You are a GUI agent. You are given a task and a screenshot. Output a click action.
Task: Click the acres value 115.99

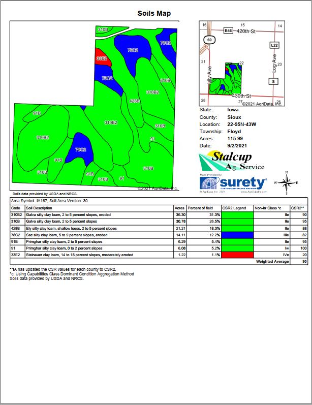(x=235, y=138)
